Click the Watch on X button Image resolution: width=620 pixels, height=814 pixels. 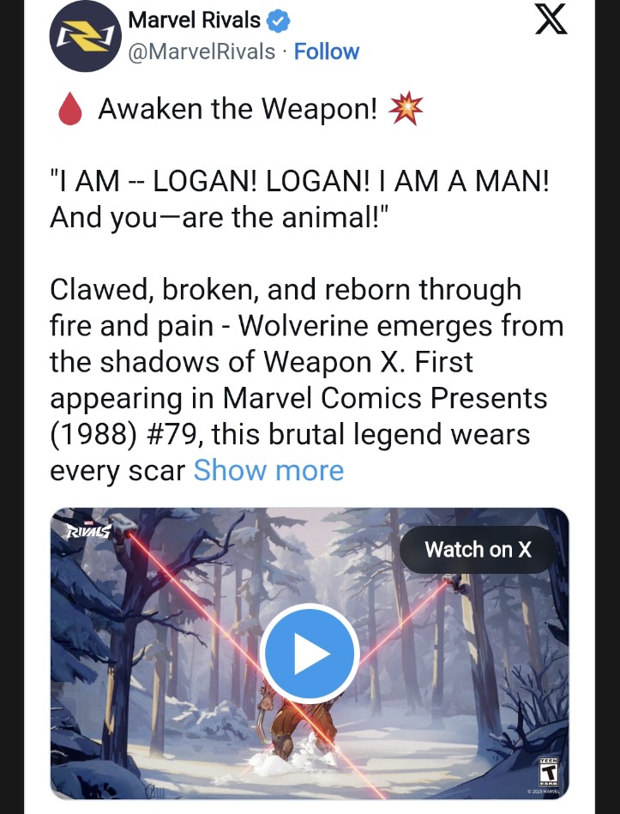coord(478,549)
